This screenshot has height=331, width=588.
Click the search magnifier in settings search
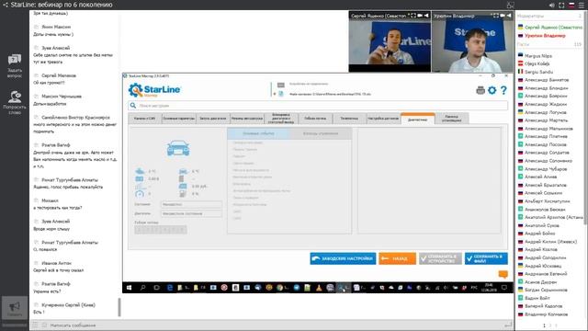click(133, 106)
